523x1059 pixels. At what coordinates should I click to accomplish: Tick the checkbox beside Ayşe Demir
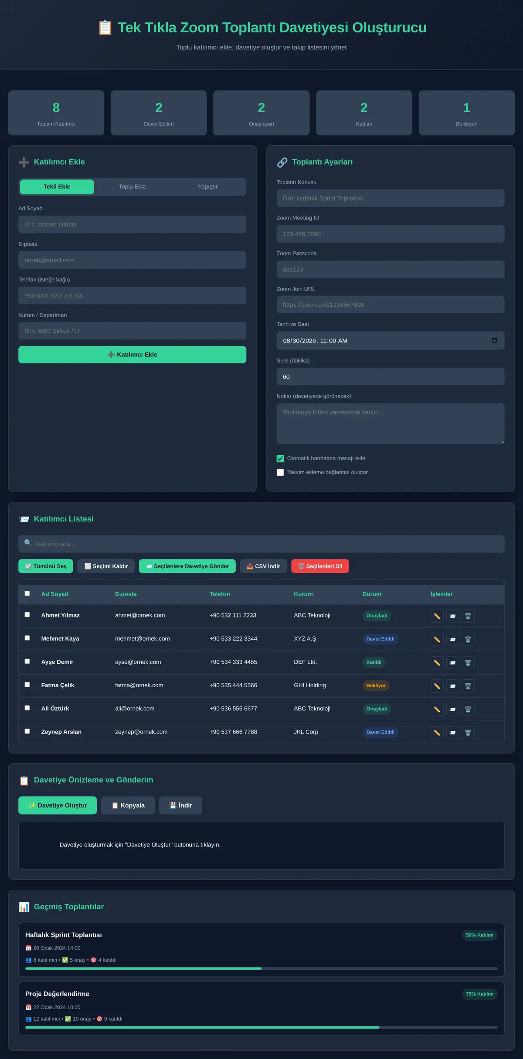[27, 661]
